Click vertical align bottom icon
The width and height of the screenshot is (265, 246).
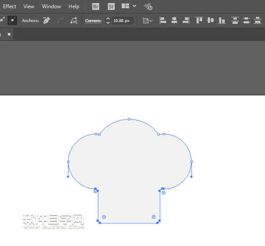point(222,20)
